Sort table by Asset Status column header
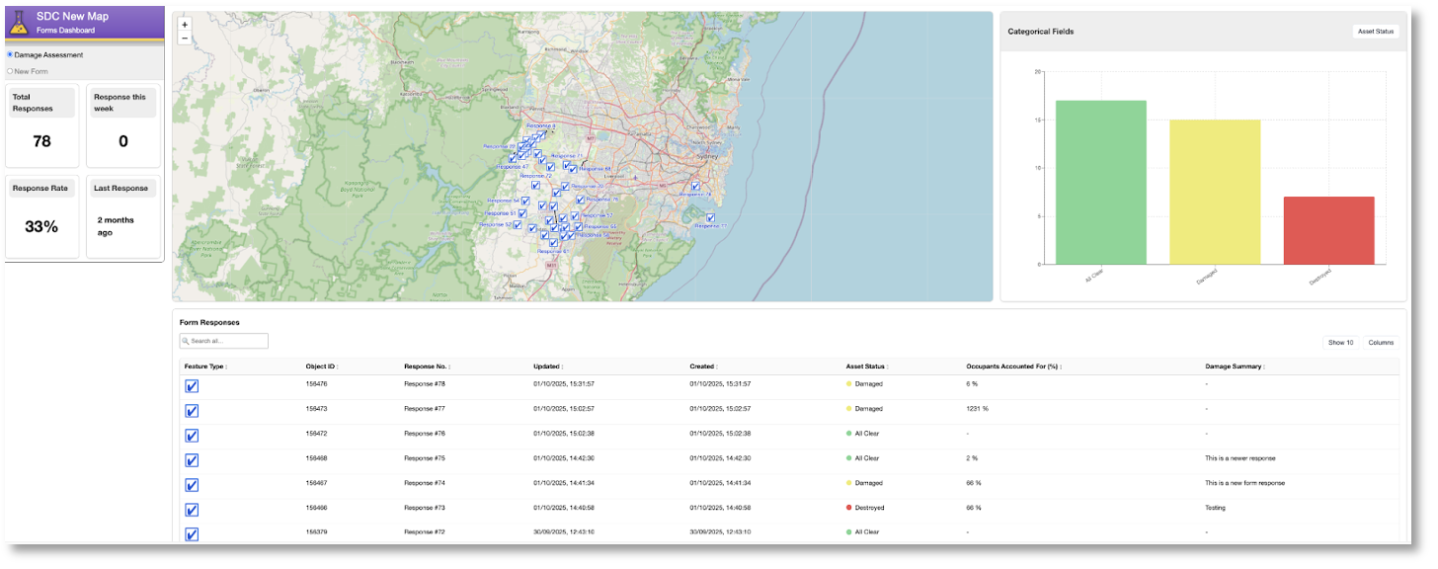This screenshot has width=1438, height=569. click(x=866, y=366)
